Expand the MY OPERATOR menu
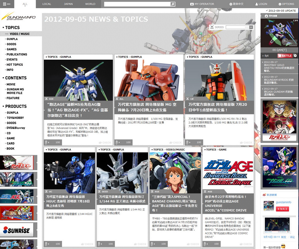The width and height of the screenshot is (299, 249). pyautogui.click(x=202, y=4)
